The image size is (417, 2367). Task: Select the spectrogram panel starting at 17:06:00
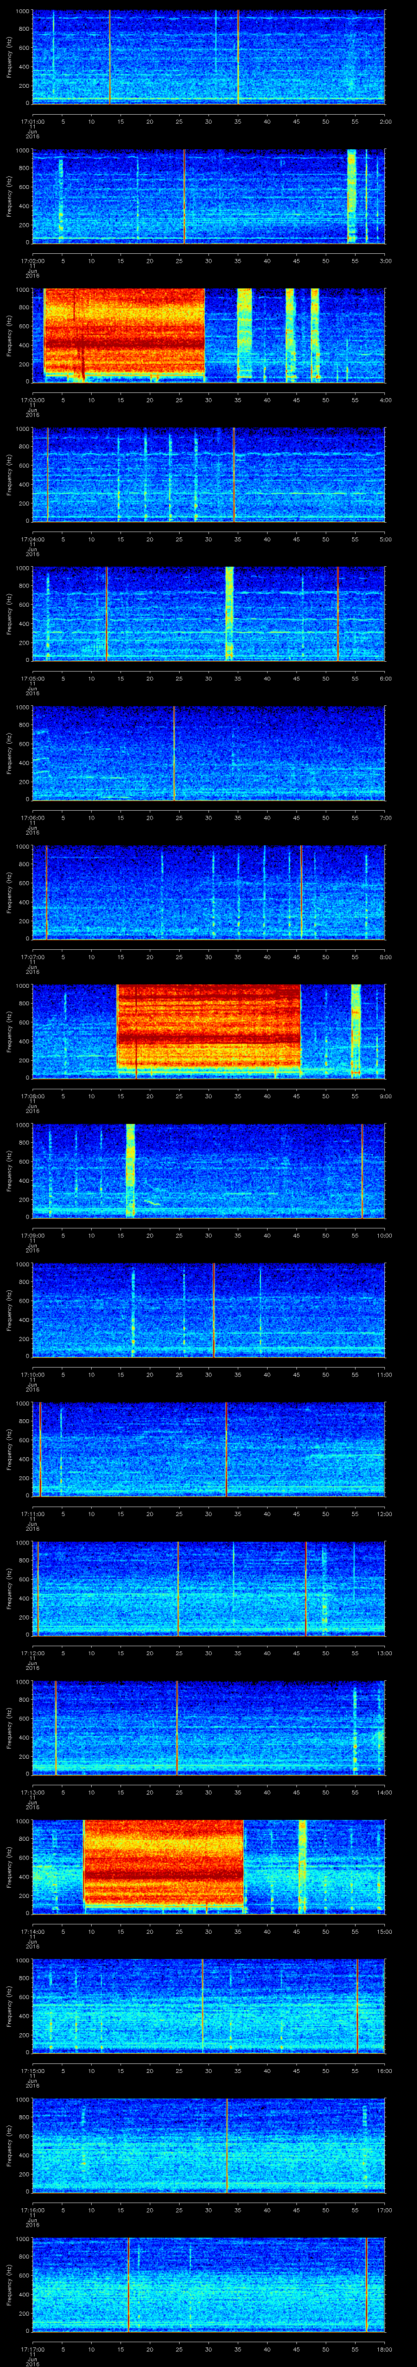point(208,754)
